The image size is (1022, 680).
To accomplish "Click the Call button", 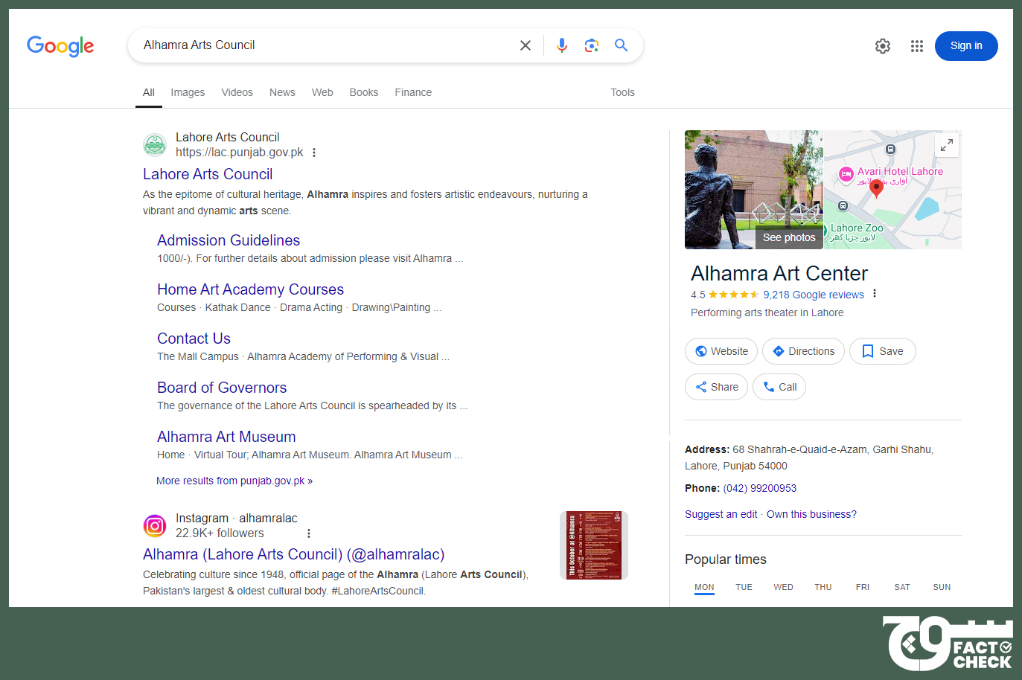I will 779,387.
